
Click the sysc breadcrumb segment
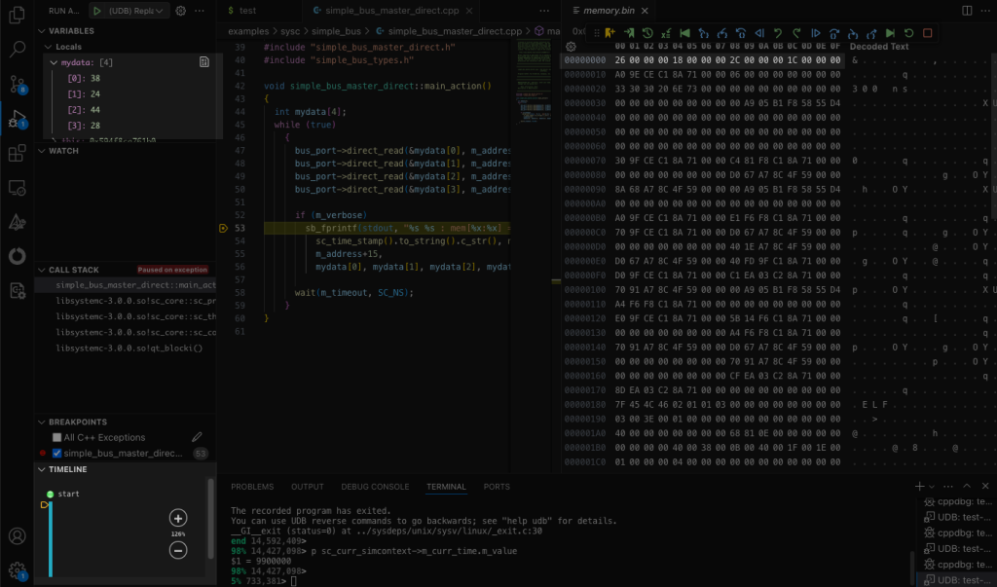290,30
